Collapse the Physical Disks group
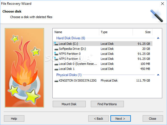The width and height of the screenshot is (167, 125). click(158, 75)
